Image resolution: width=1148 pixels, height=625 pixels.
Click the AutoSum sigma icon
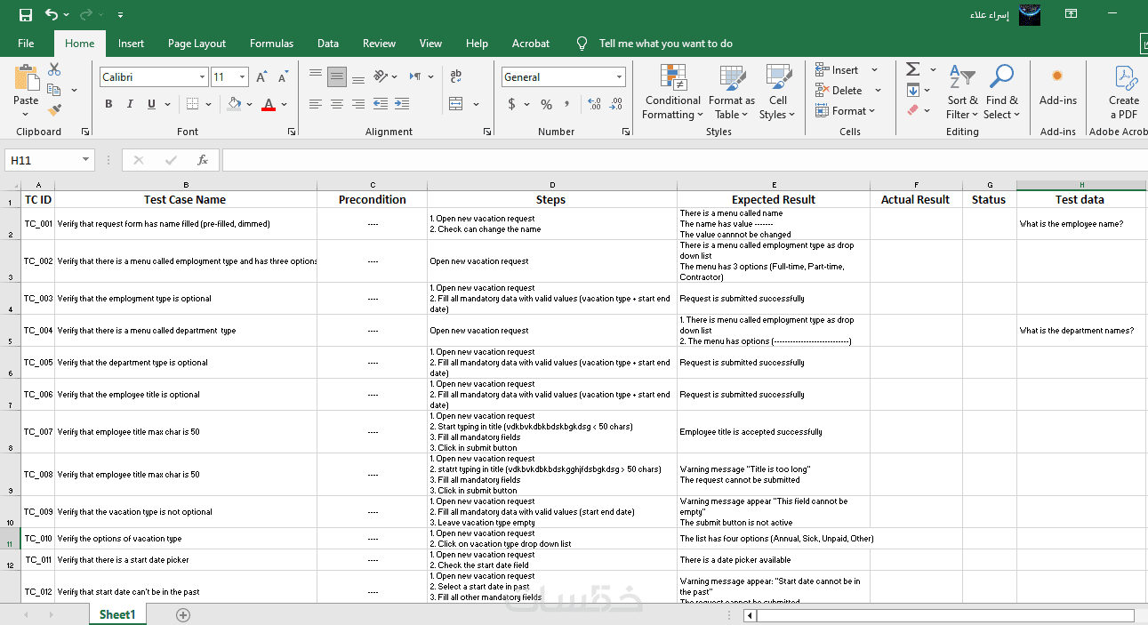[x=912, y=69]
